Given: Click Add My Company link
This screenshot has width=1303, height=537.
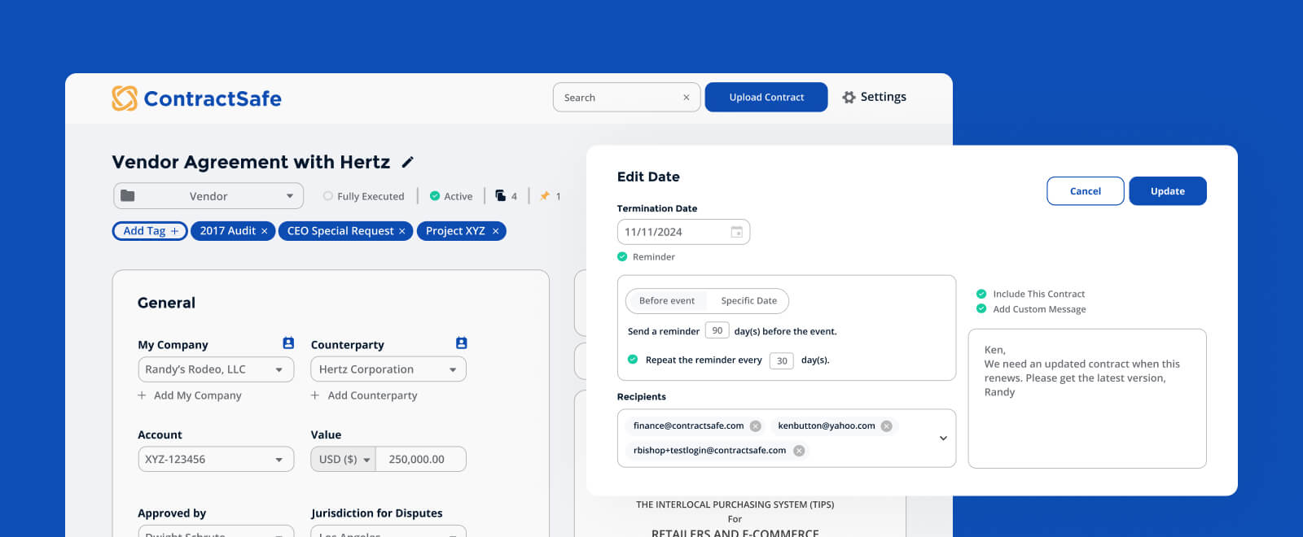Looking at the screenshot, I should (198, 395).
